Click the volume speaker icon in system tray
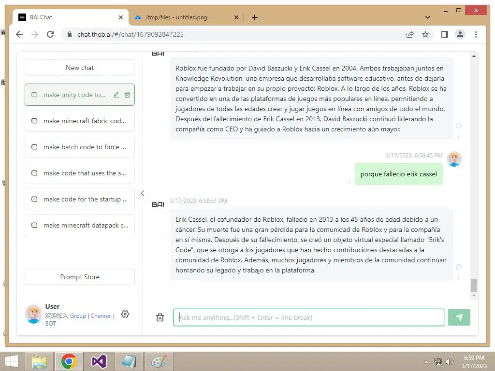 coord(449,361)
